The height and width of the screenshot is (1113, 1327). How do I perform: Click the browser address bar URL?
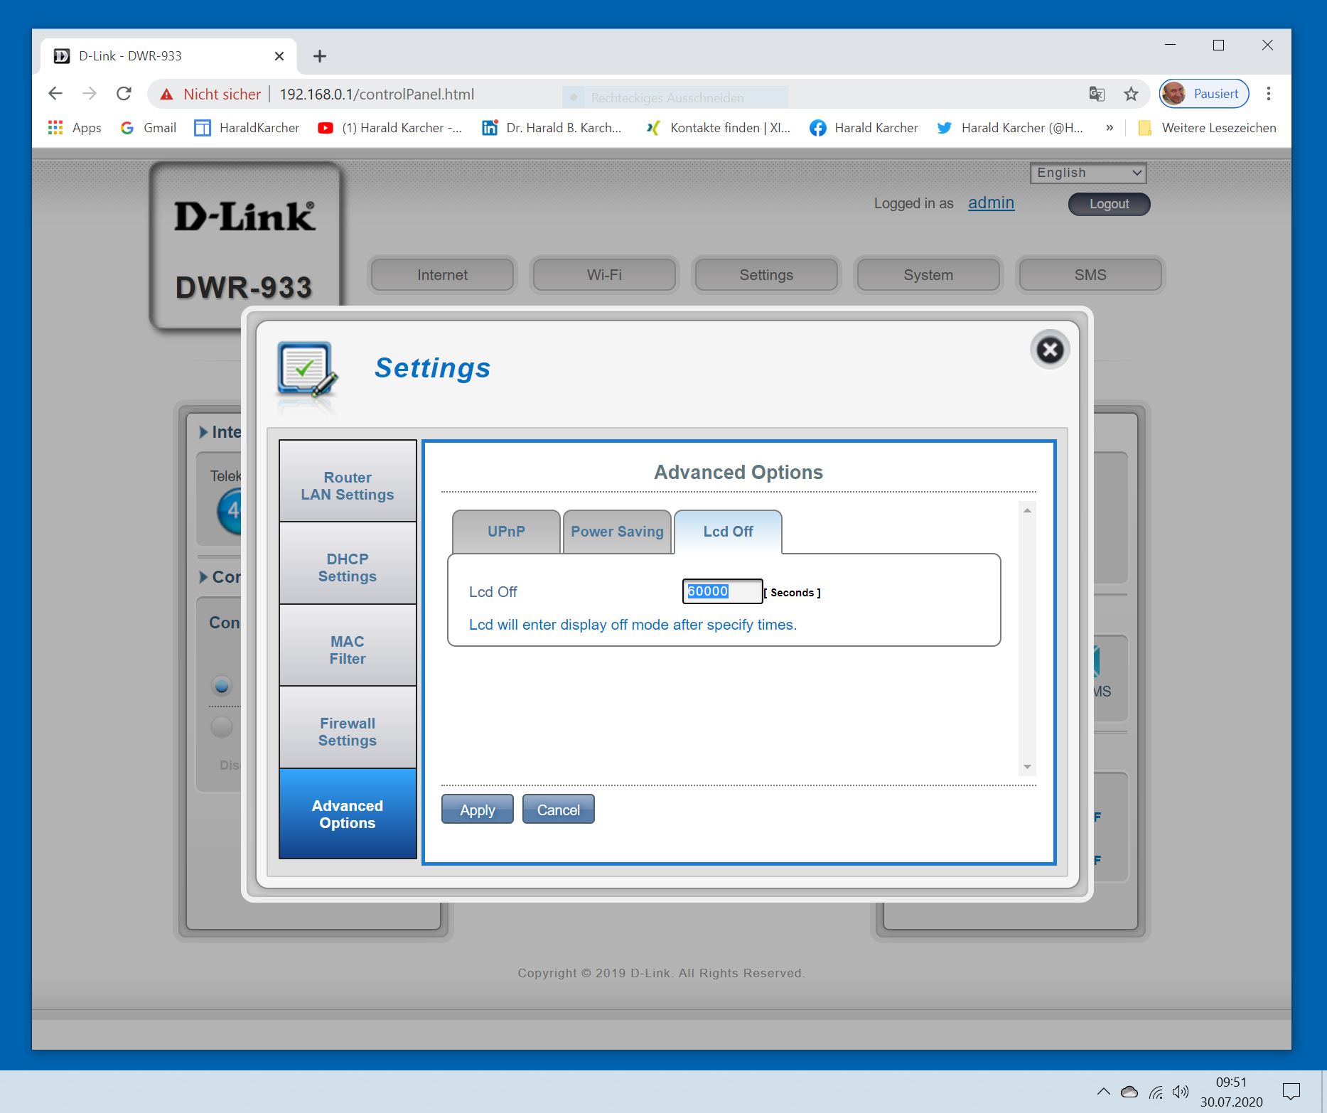(377, 95)
